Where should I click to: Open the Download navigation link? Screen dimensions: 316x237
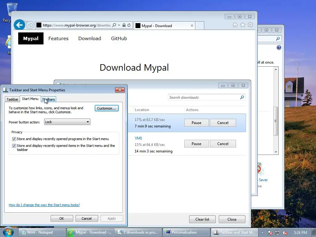point(90,39)
